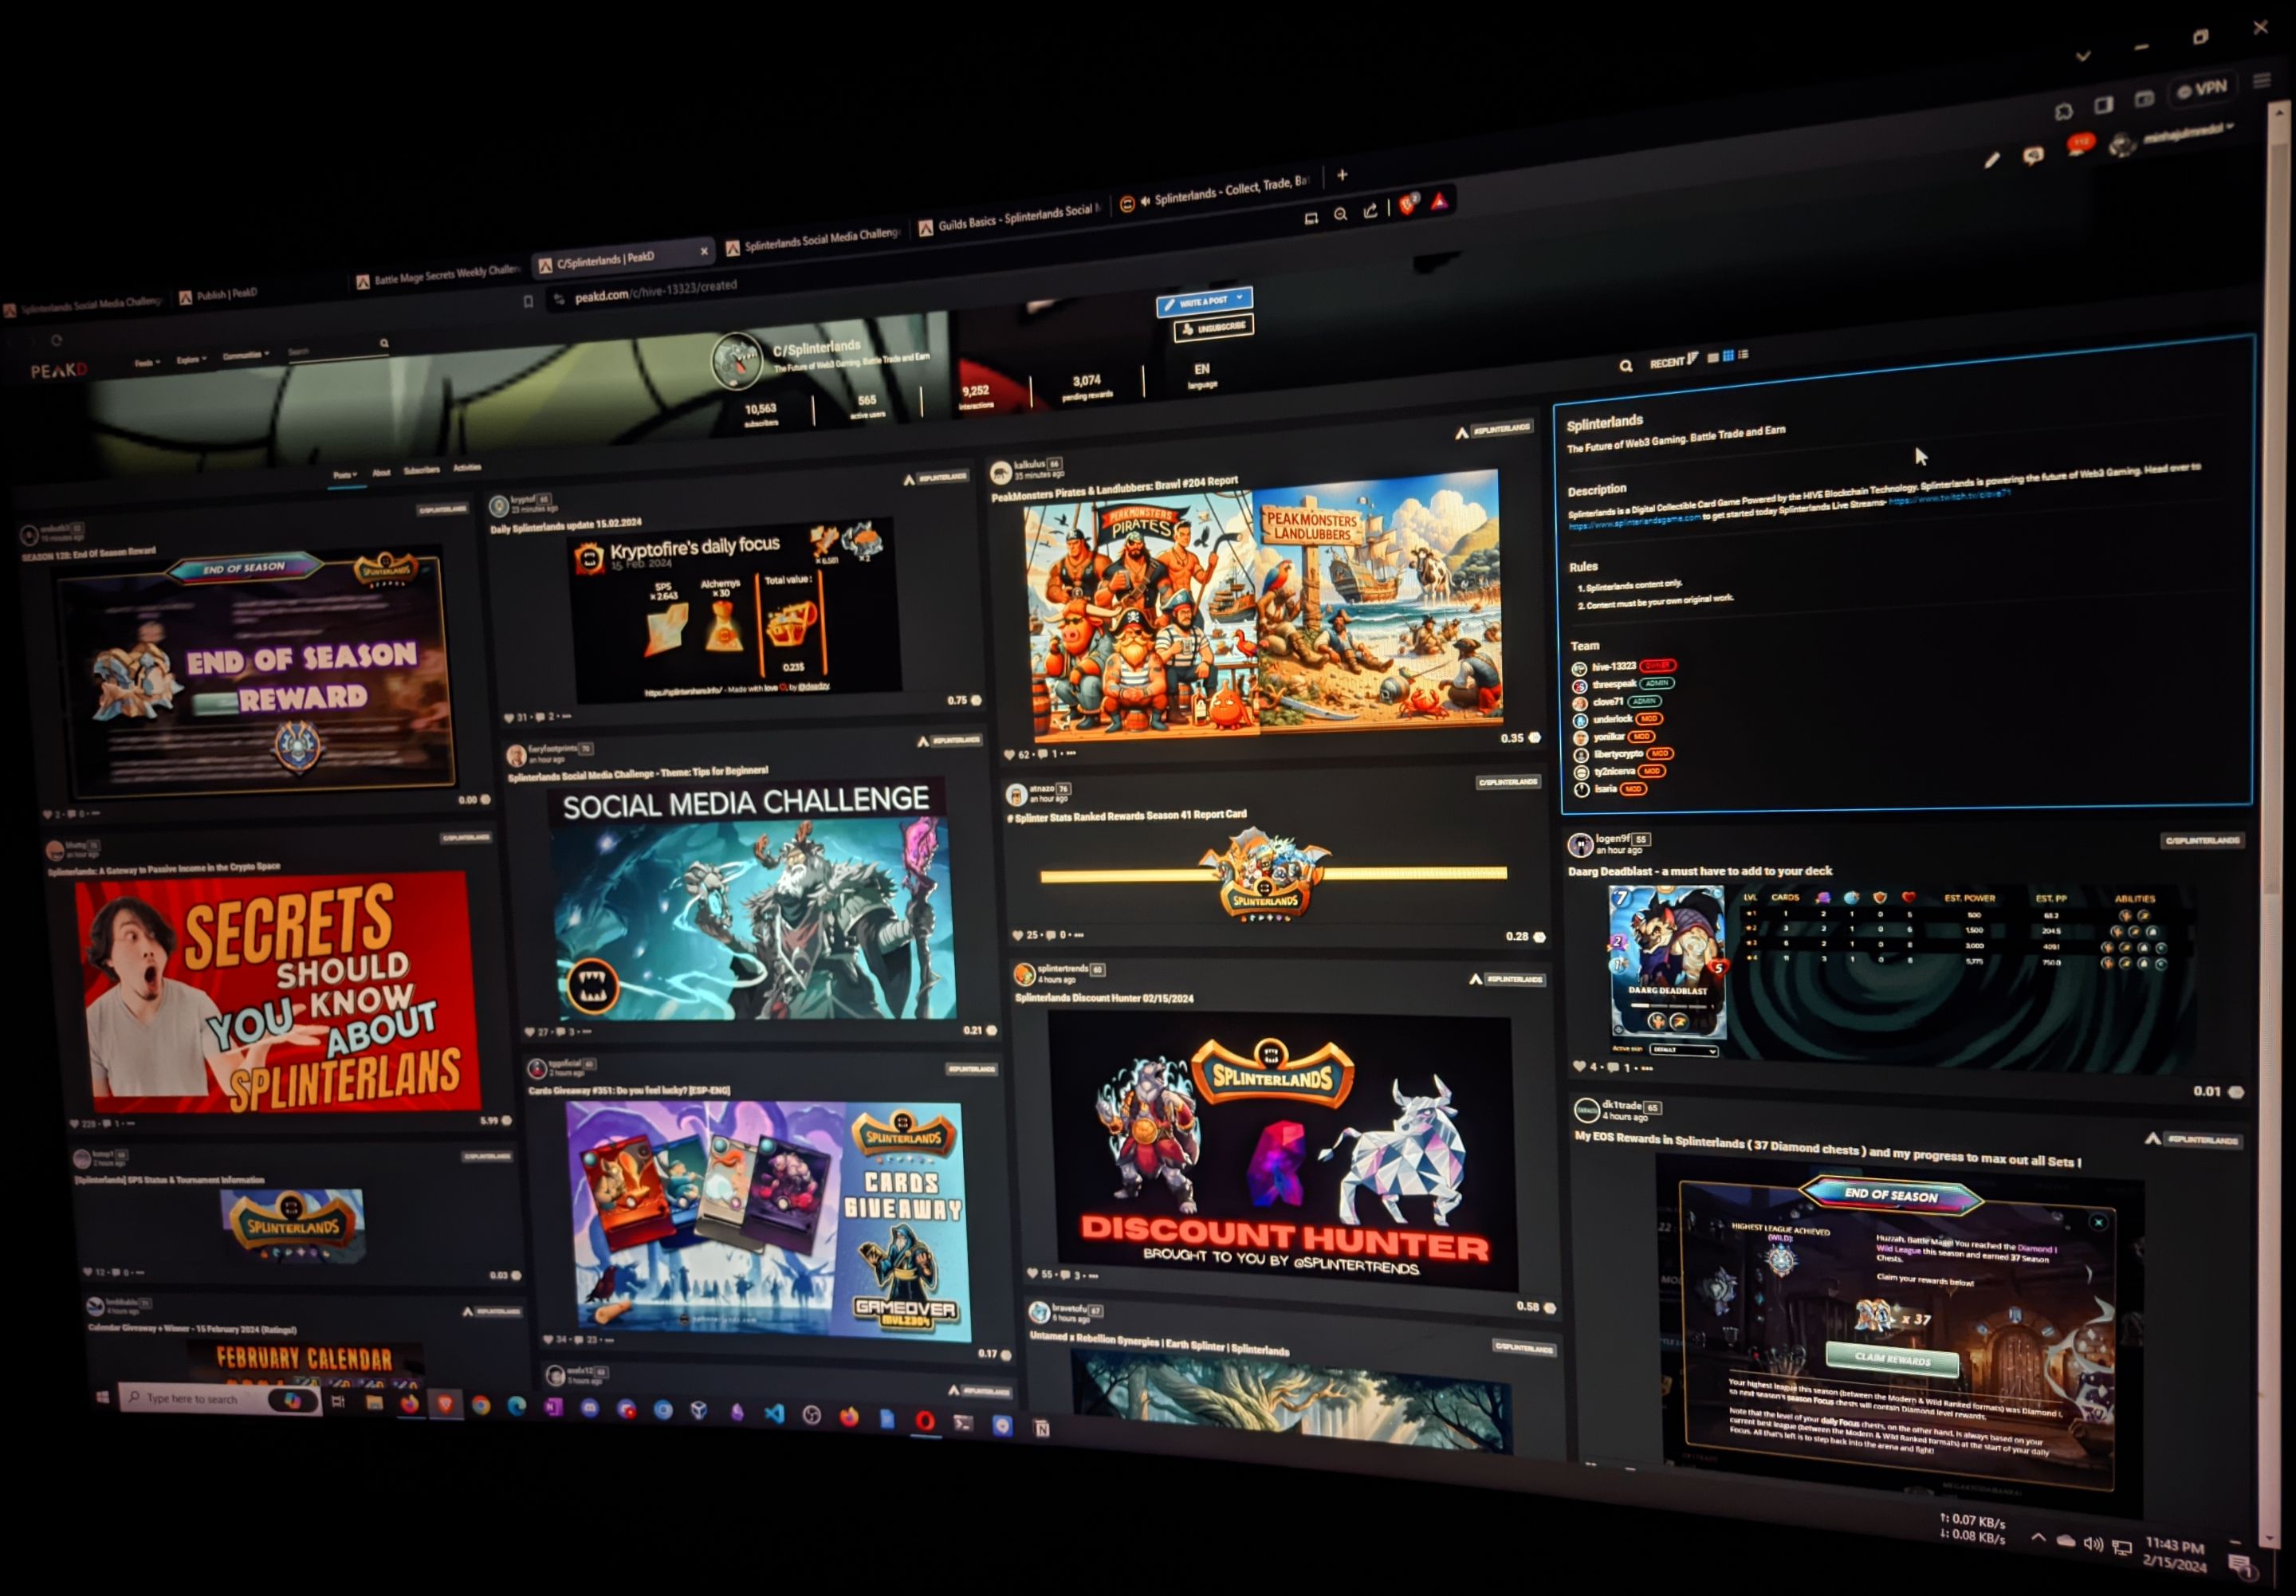Click the heart on PeakMonsters Brawl #204 post
The image size is (2296, 1596).
click(x=1009, y=755)
